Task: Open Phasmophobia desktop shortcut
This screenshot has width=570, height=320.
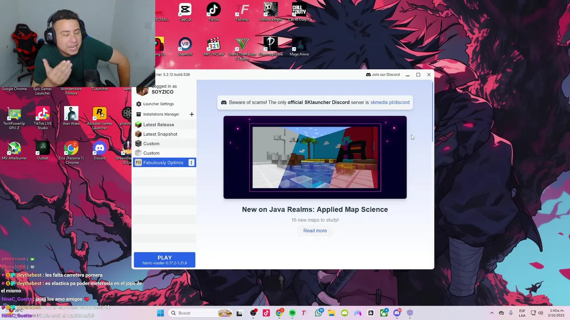Action: [271, 47]
